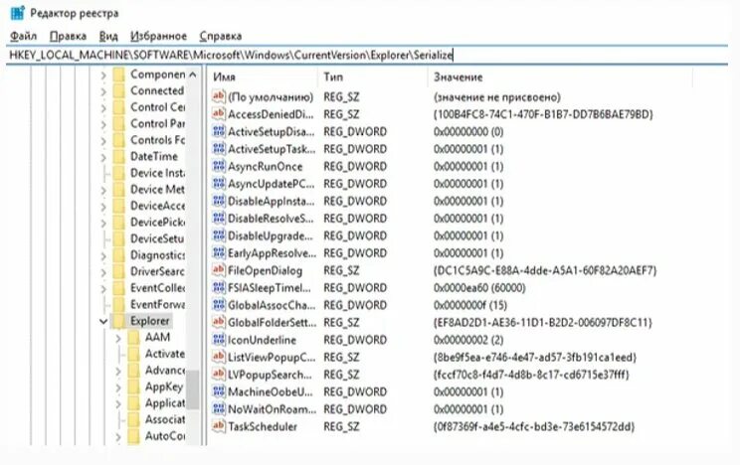The height and width of the screenshot is (465, 740).
Task: Click the tree scrollbar up arrow
Action: (192, 75)
